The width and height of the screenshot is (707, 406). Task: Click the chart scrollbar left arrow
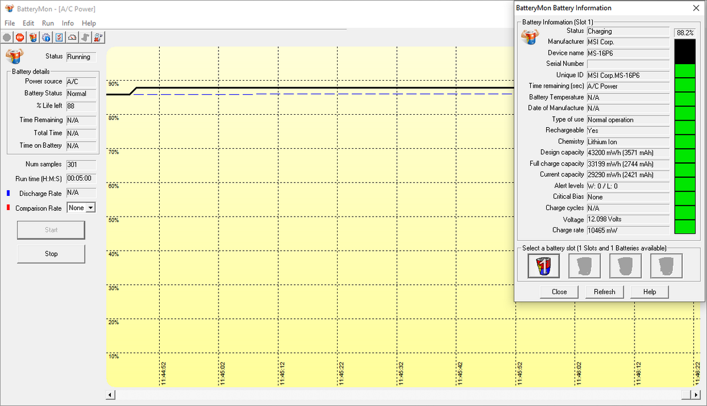[x=110, y=394]
